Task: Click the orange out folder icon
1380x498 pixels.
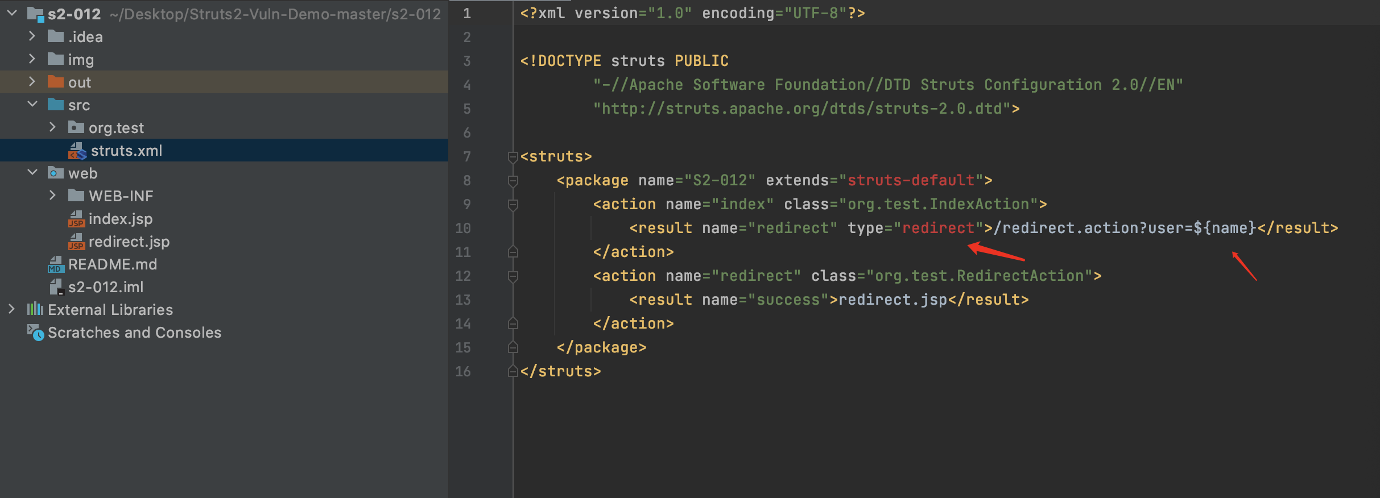Action: tap(56, 82)
